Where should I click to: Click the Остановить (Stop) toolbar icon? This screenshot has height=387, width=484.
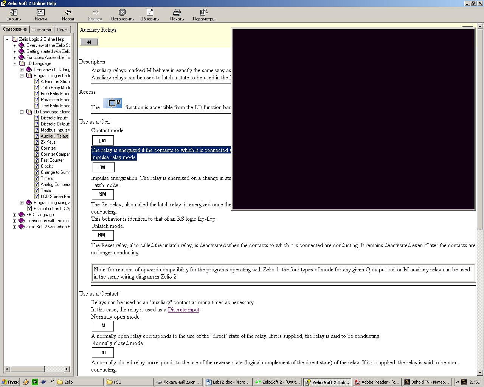coord(123,15)
